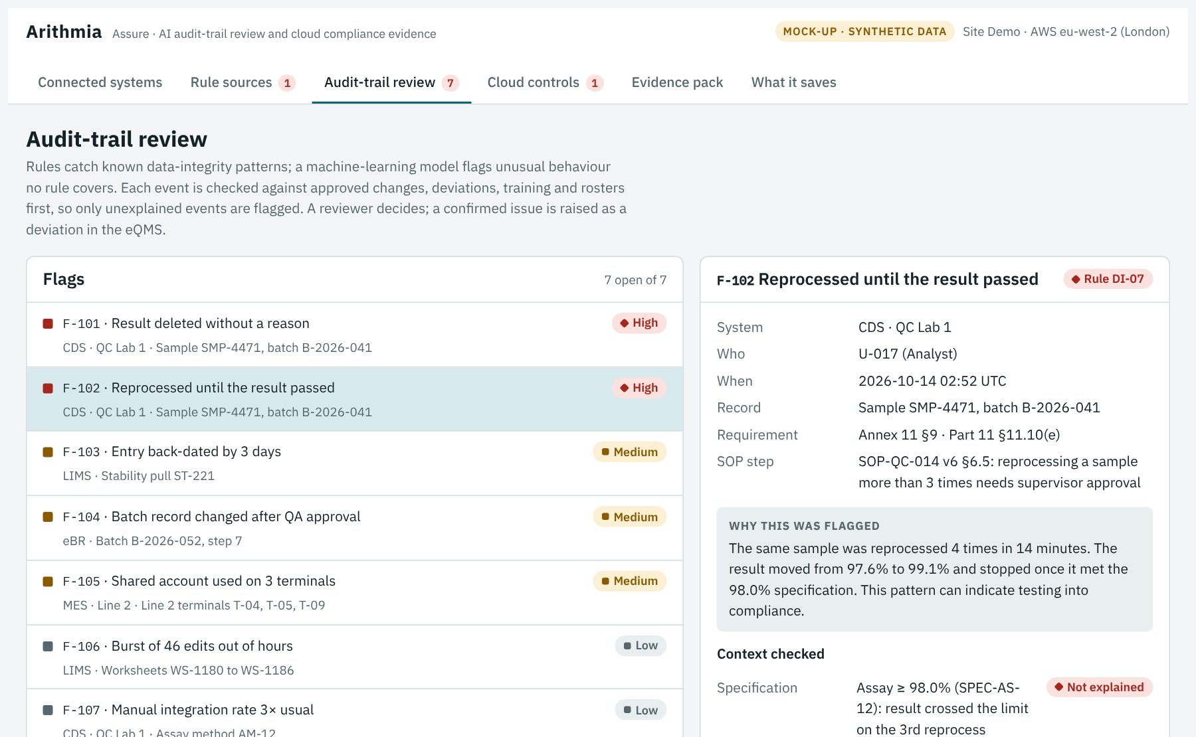Click the amber severity square for F-104

click(48, 517)
